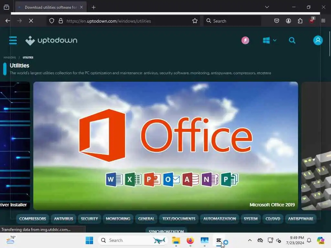Click the Uptodown logo
This screenshot has width=331, height=248.
click(x=51, y=40)
